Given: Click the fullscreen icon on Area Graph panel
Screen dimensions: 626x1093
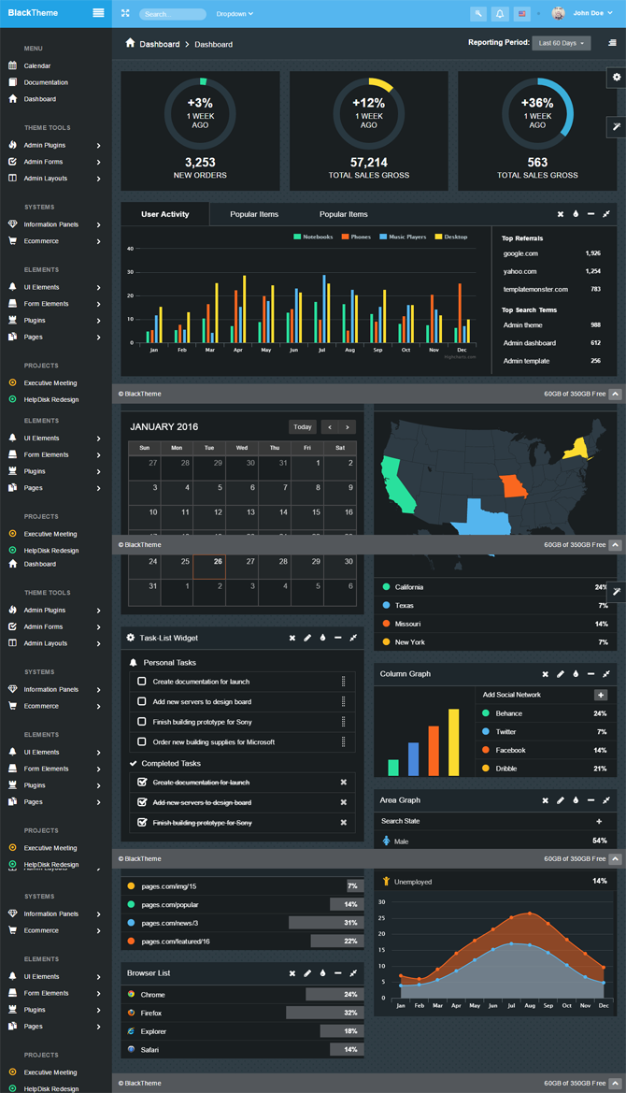Looking at the screenshot, I should point(605,800).
